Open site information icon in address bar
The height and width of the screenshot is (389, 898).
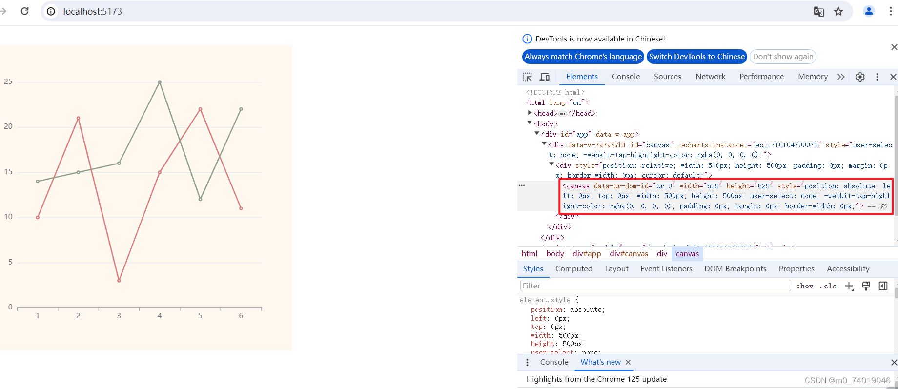point(51,11)
